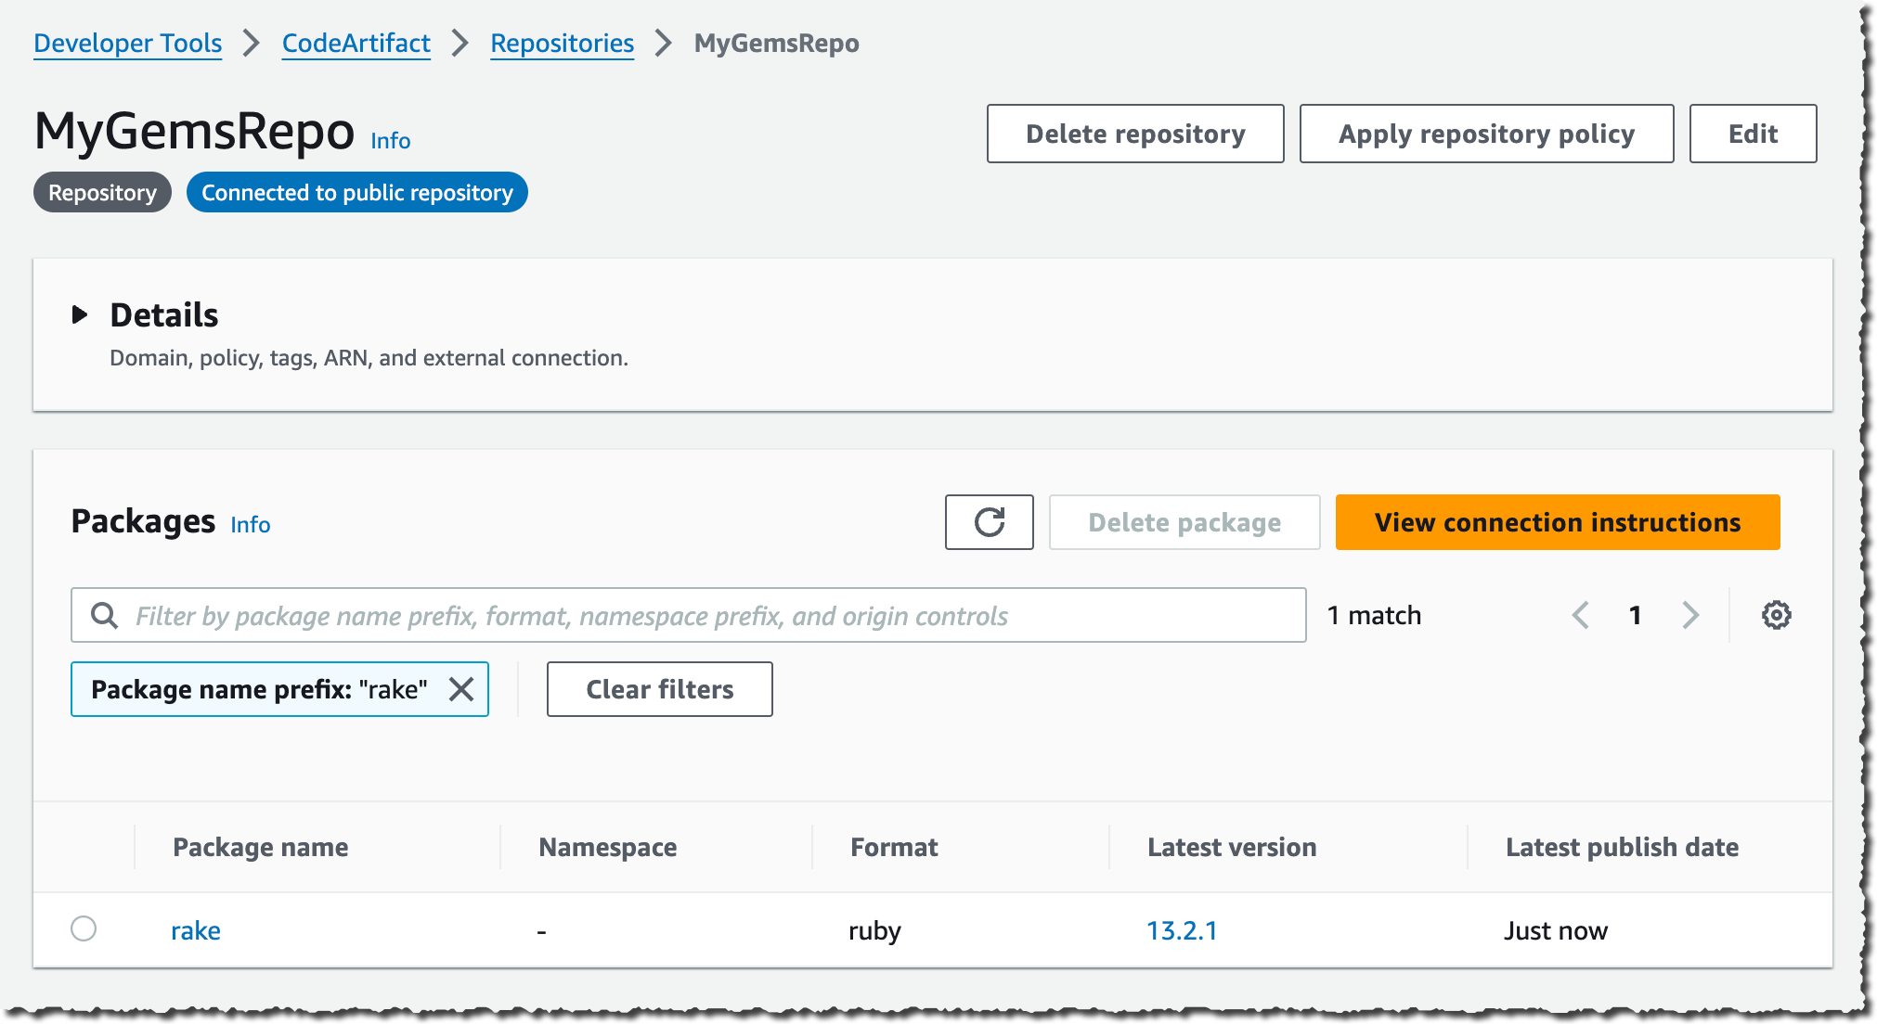Click the search magnifier icon
Viewport: 1877px width, 1024px height.
(104, 615)
